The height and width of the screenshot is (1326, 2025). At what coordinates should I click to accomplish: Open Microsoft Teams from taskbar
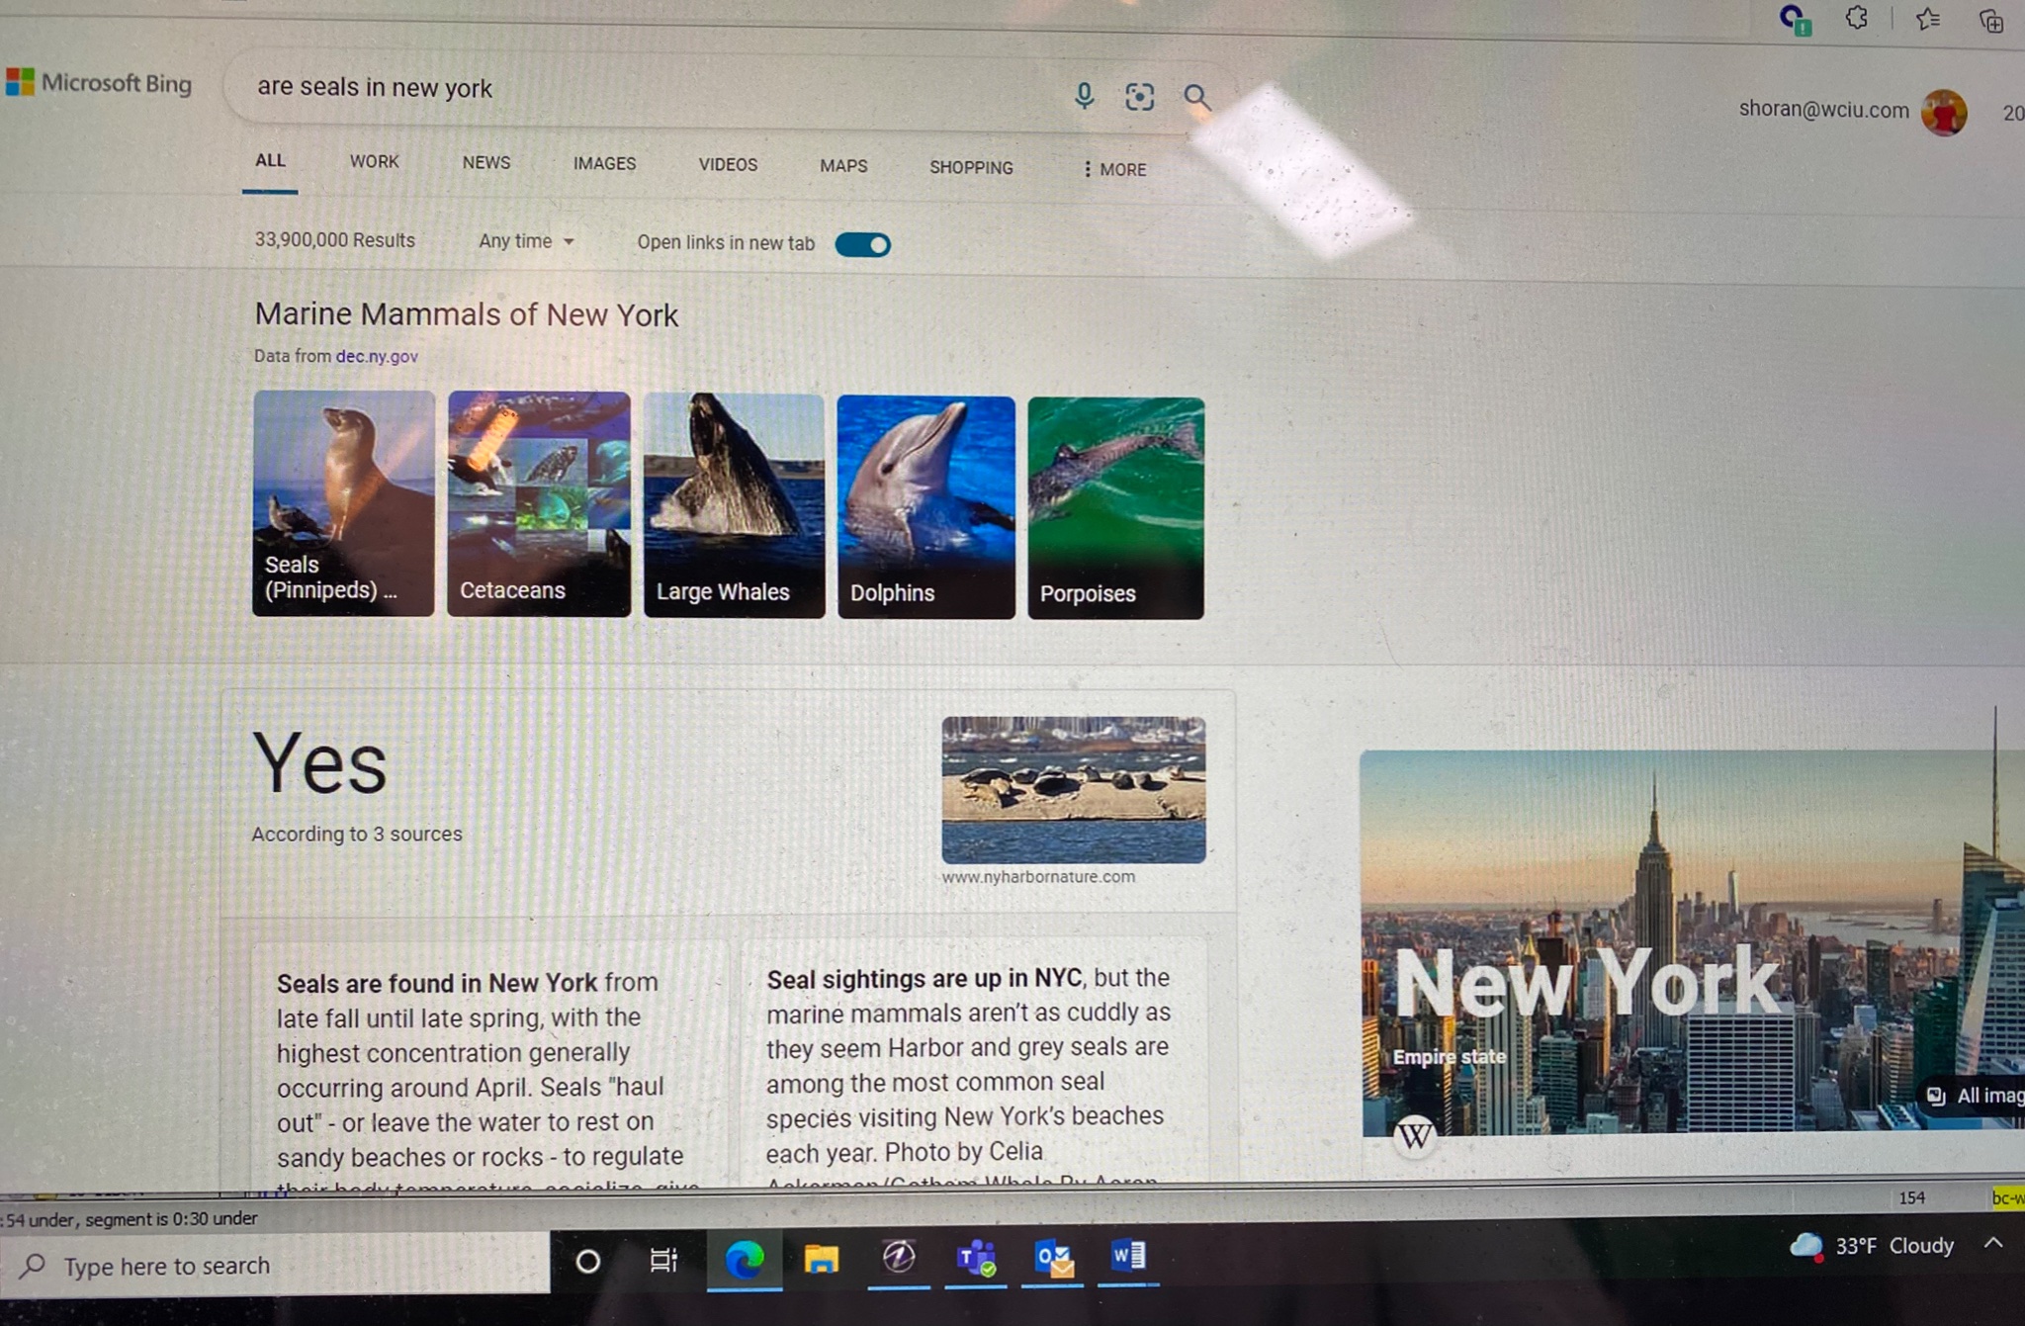click(976, 1258)
